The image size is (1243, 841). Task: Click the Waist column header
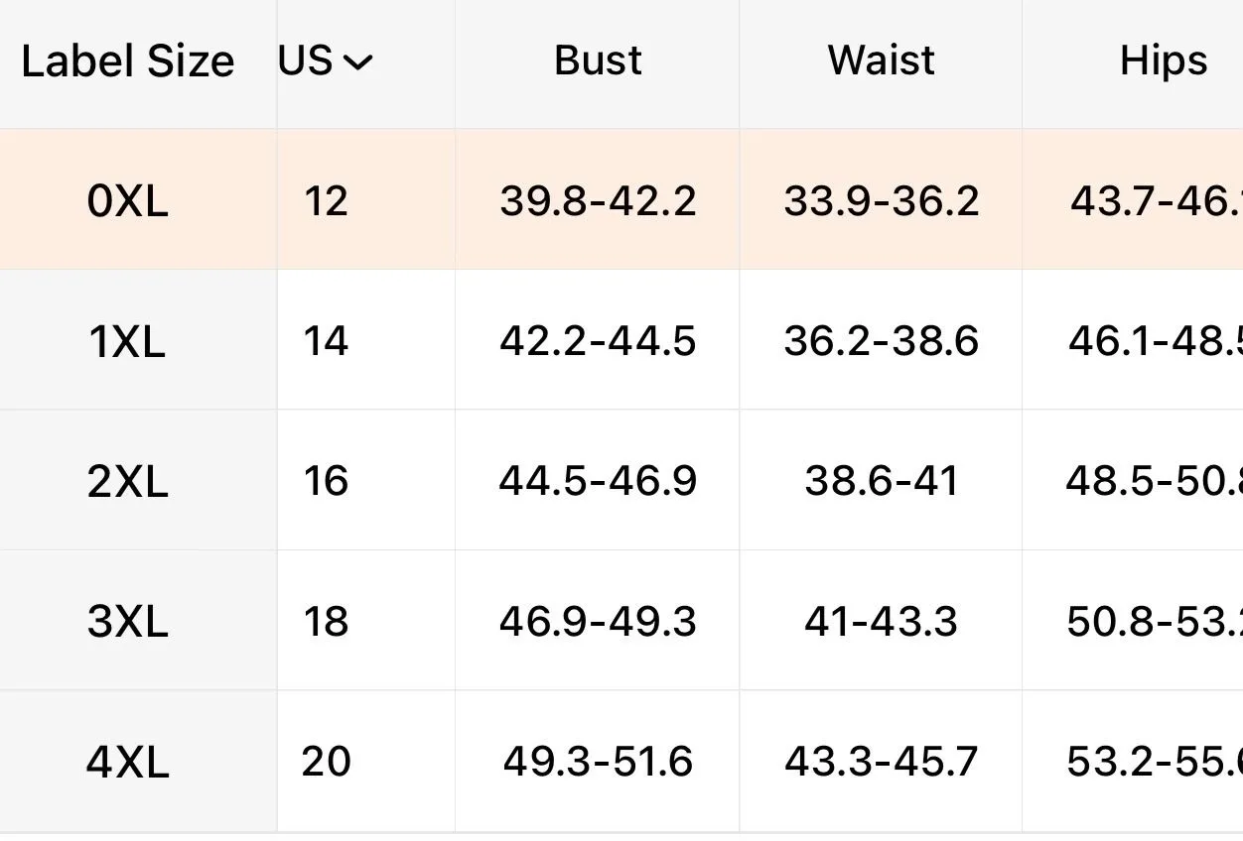[881, 60]
